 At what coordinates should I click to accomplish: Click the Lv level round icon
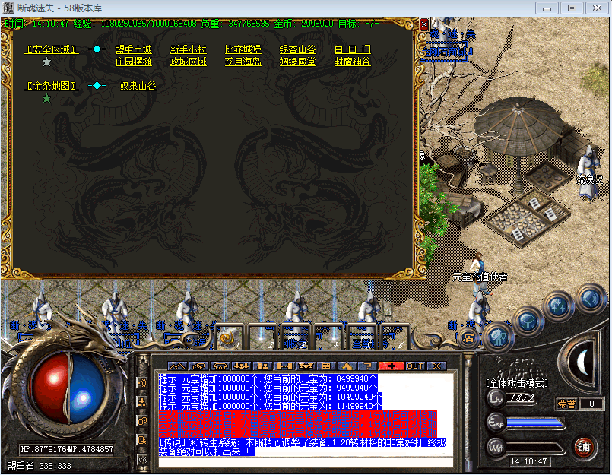496,398
